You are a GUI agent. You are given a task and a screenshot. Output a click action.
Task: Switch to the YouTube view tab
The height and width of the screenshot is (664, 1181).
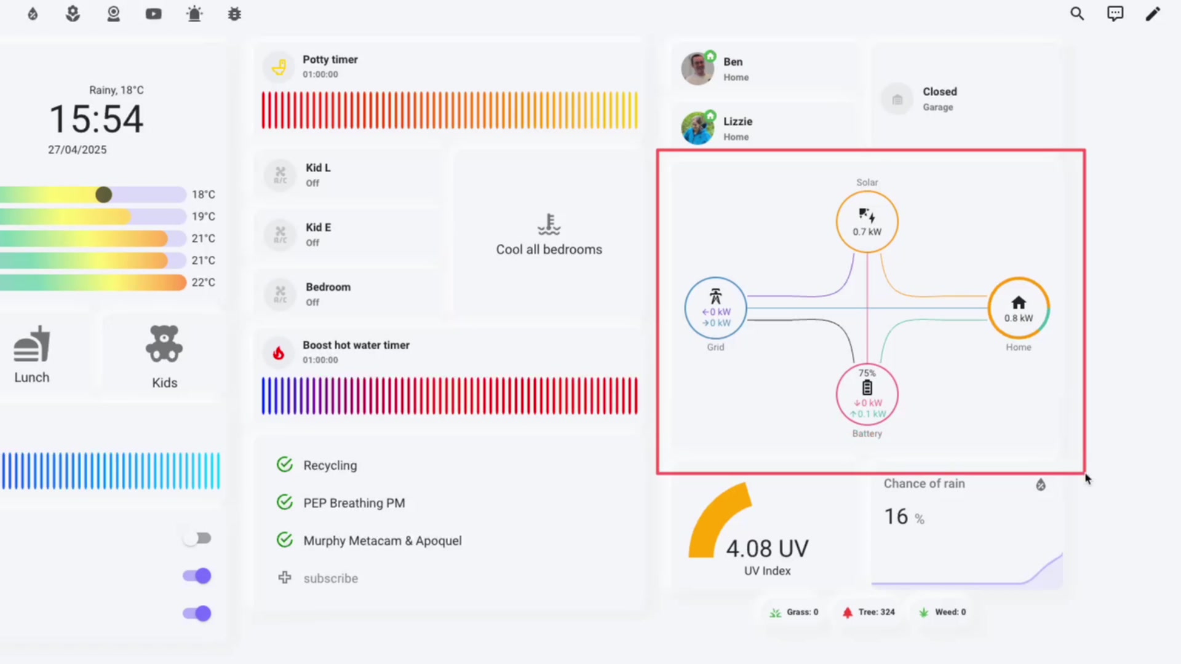point(153,14)
